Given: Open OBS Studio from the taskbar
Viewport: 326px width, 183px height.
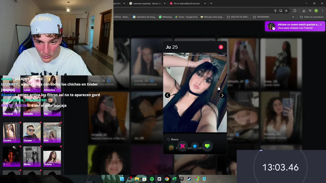Looking at the screenshot, I should point(129,179).
